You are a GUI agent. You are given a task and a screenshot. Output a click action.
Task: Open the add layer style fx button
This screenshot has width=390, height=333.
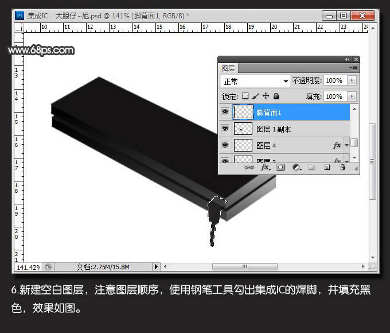[x=266, y=167]
